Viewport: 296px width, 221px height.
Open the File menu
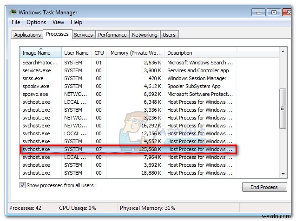click(x=16, y=22)
